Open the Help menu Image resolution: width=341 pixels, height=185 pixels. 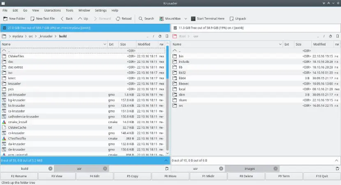(x=115, y=10)
